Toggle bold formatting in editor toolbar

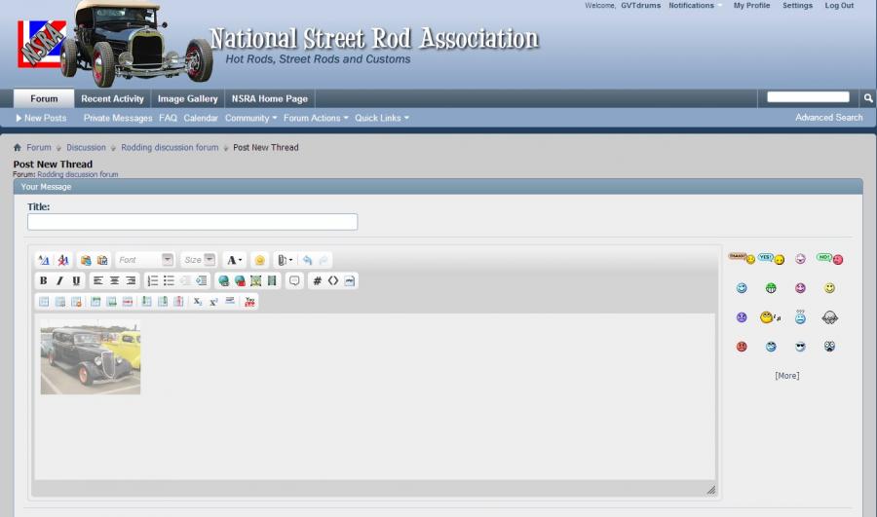[43, 280]
